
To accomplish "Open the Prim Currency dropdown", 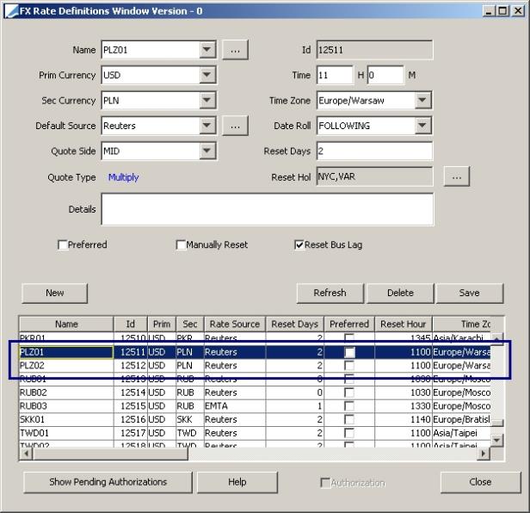I will click(x=206, y=75).
